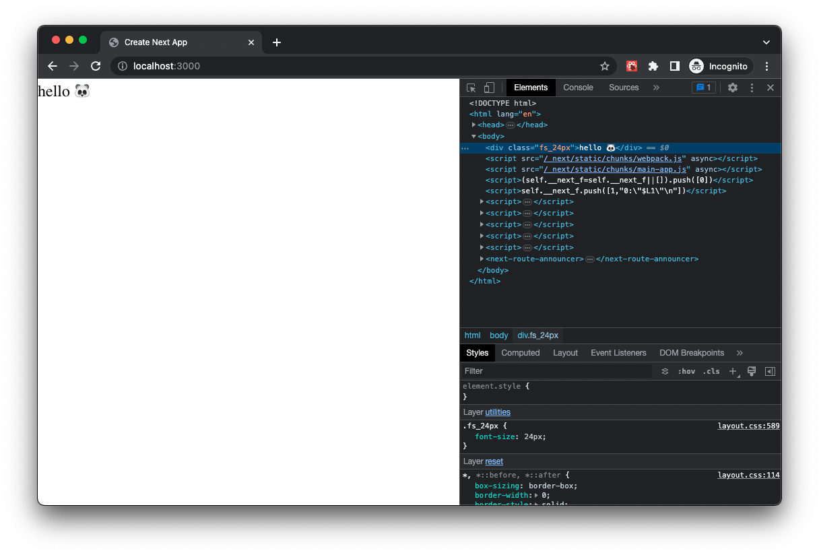Toggle the device toolbar emulation
819x555 pixels.
click(489, 88)
